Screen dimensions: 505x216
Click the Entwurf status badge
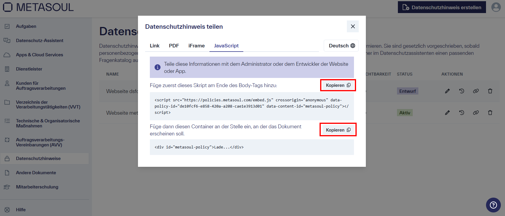(408, 91)
